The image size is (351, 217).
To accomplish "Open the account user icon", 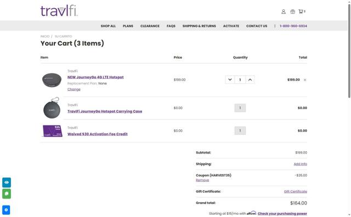I will click(284, 12).
